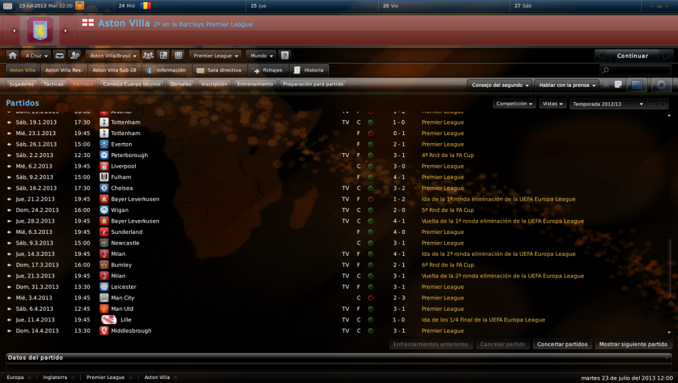The width and height of the screenshot is (678, 383).
Task: Click the Europa breadcrumb in the status bar
Action: click(x=15, y=378)
